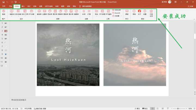Start the 计时器 timer tool
This screenshot has width=196, height=110.
click(x=116, y=16)
